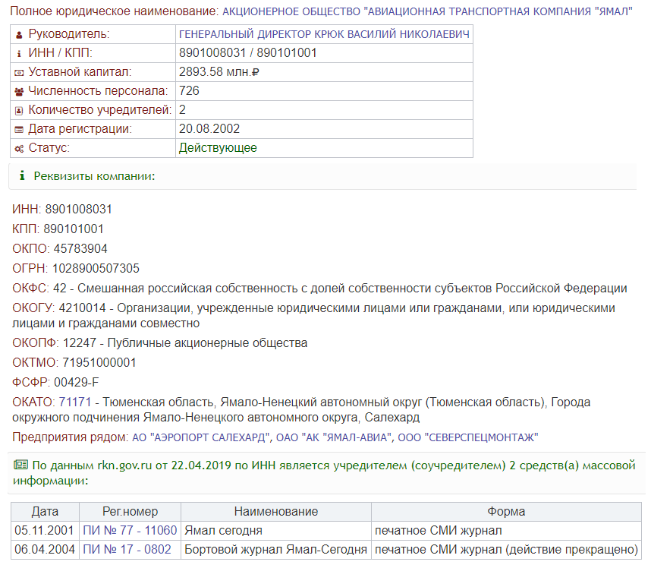Click the person icon beside Руководитель
Viewport: 651px width, 568px height.
19,35
